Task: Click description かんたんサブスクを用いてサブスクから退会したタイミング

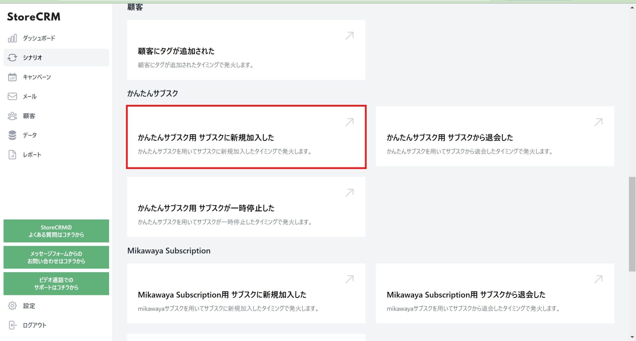Action: tap(470, 151)
